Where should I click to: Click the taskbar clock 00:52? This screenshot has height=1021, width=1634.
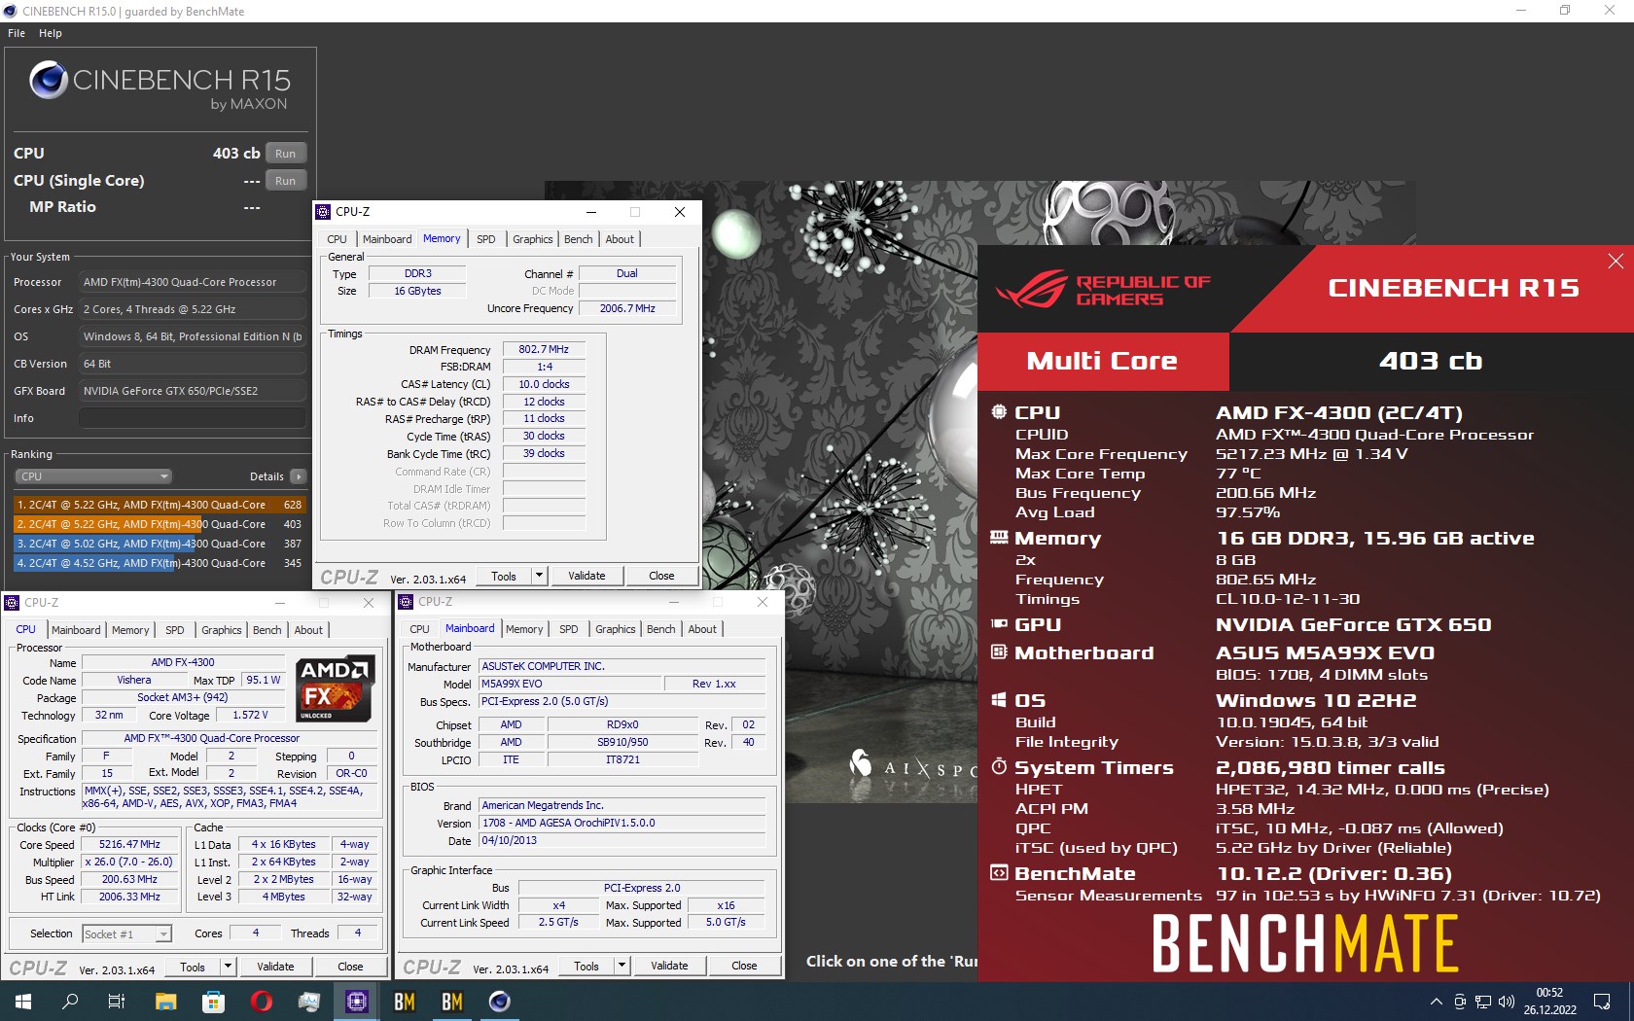(1549, 993)
